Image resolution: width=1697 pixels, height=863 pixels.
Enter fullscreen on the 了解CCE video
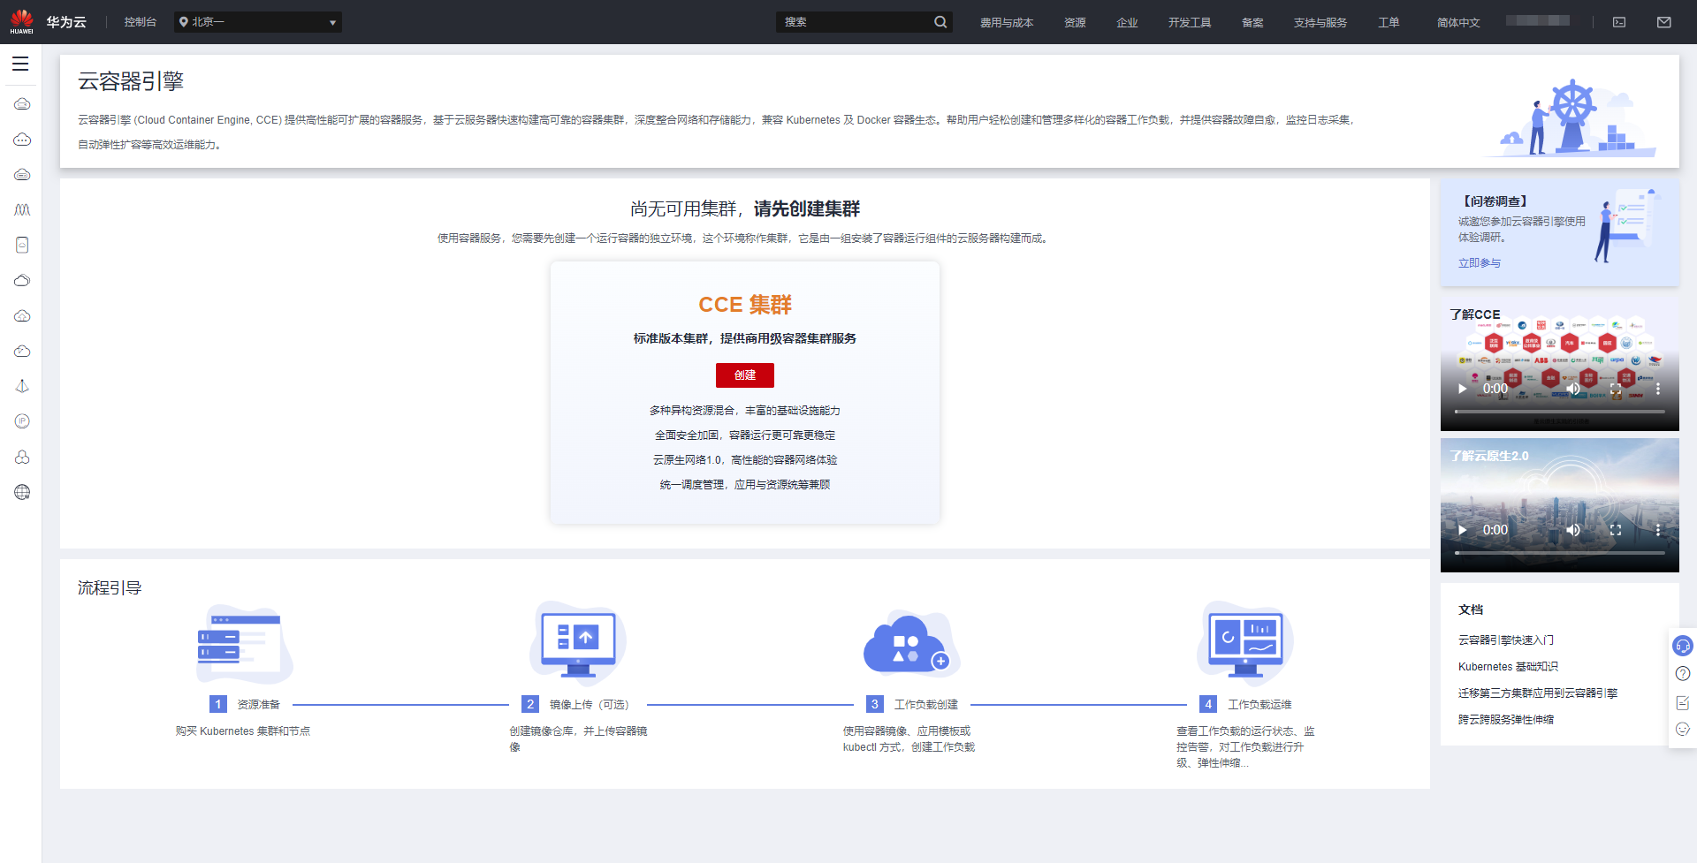click(1616, 389)
